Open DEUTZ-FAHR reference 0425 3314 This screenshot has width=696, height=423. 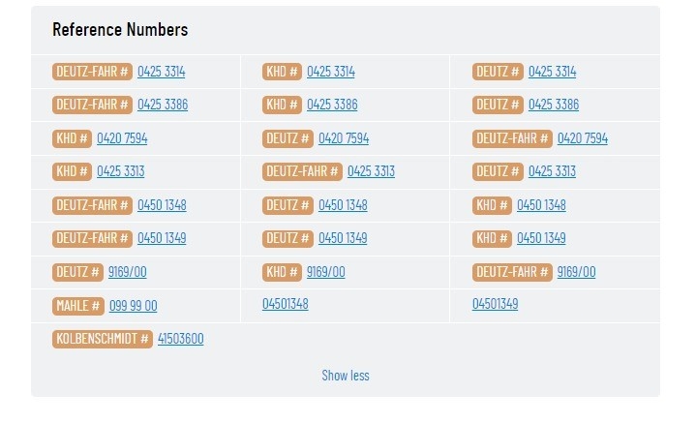coord(161,72)
